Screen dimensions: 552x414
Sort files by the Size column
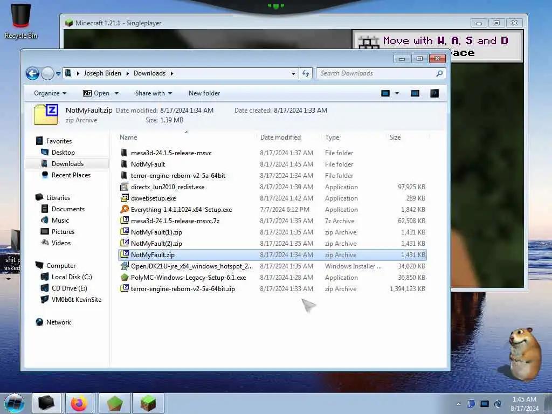395,137
